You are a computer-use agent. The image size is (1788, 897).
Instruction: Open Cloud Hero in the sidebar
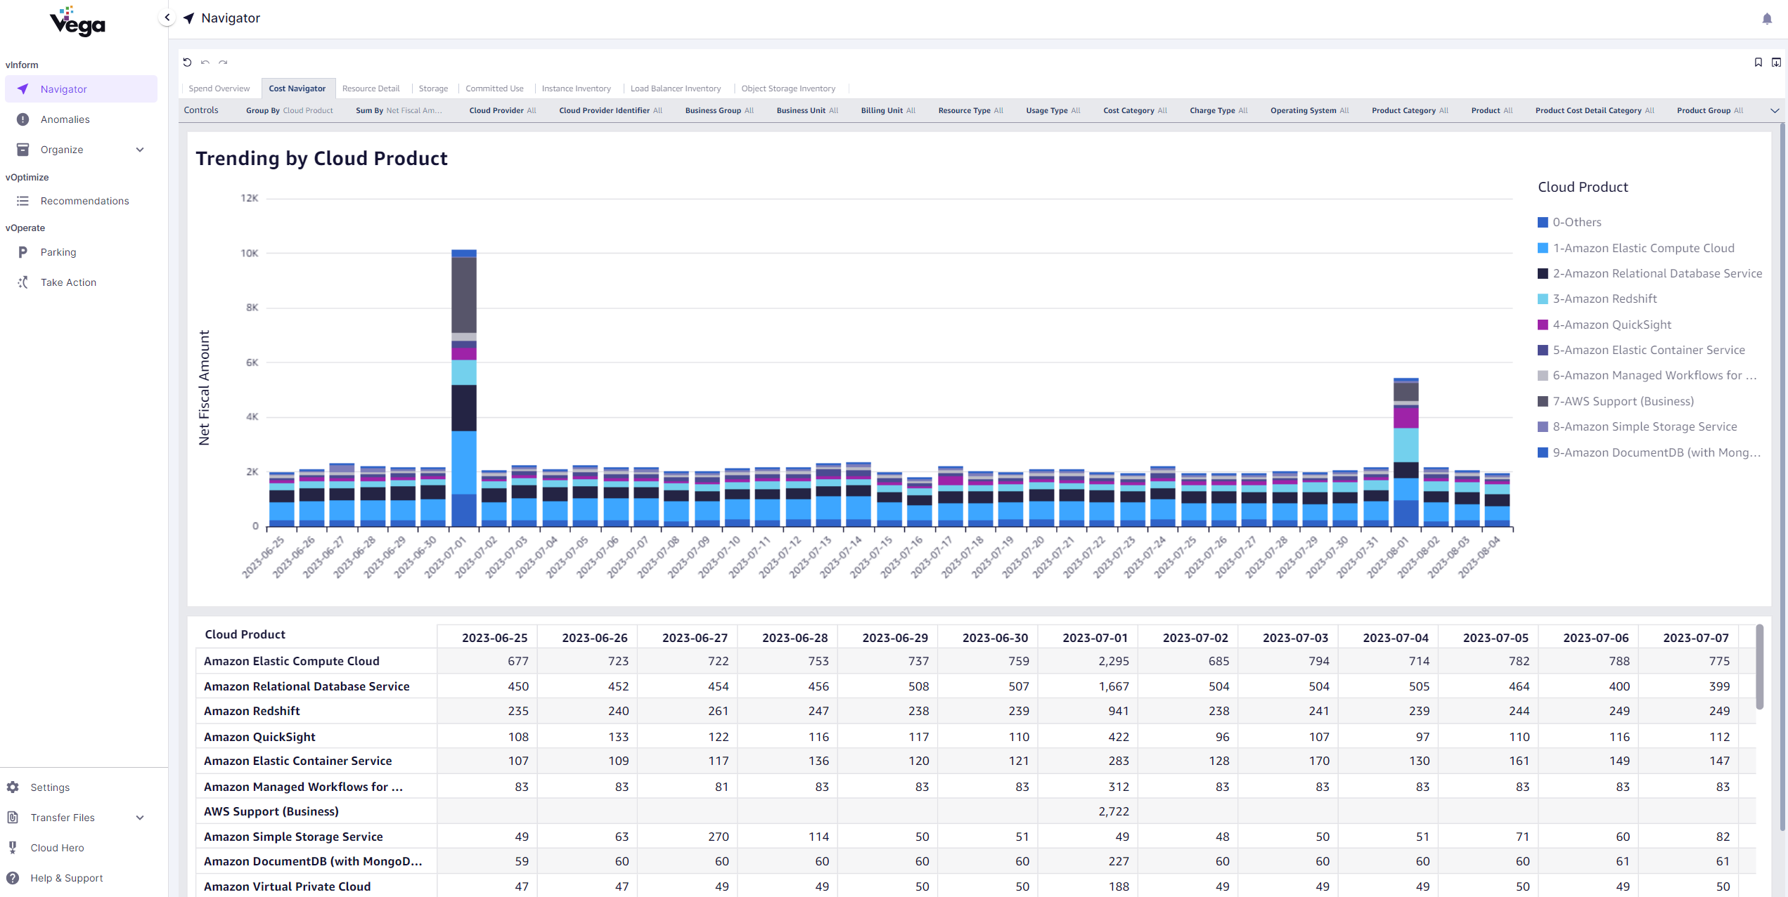[x=81, y=848]
